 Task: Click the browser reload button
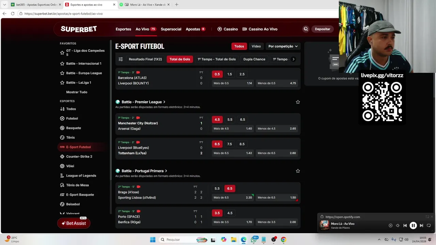point(13,14)
